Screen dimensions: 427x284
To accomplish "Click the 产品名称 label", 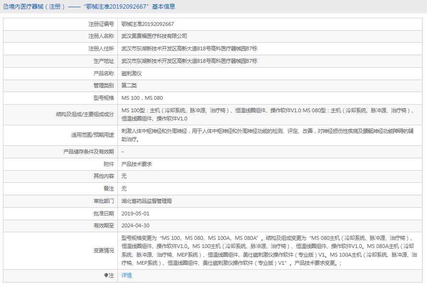I will point(104,73).
